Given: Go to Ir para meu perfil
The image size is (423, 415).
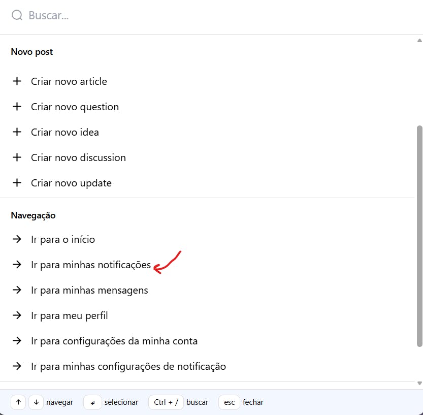Looking at the screenshot, I should coord(69,315).
